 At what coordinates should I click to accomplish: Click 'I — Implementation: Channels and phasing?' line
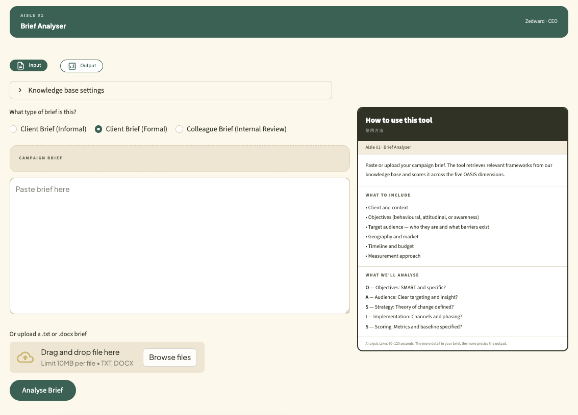pos(414,317)
